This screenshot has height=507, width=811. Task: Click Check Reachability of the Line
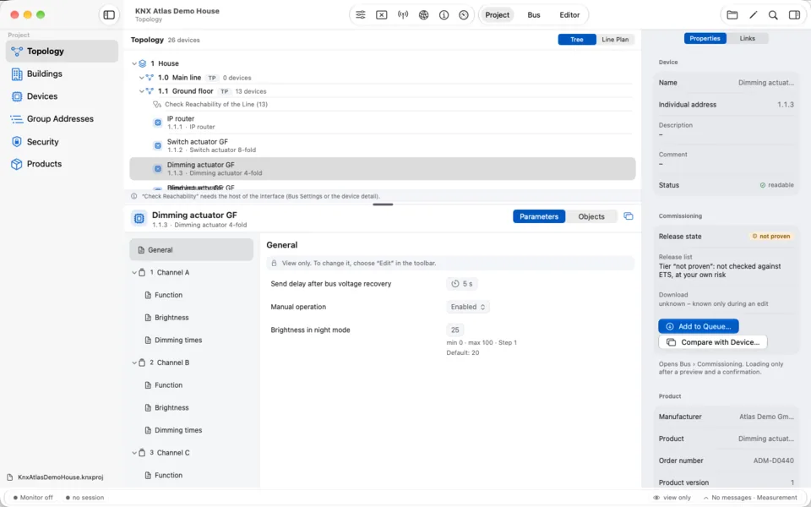(215, 105)
